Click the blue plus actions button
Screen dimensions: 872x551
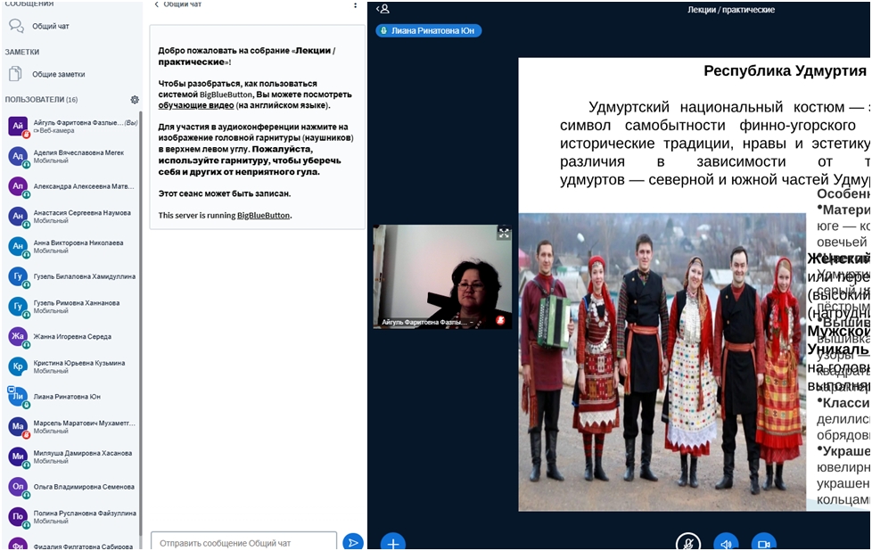393,542
